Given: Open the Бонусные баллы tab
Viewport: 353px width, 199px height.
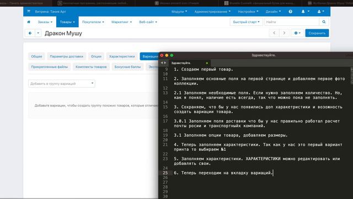Looking at the screenshot, I should click(127, 67).
